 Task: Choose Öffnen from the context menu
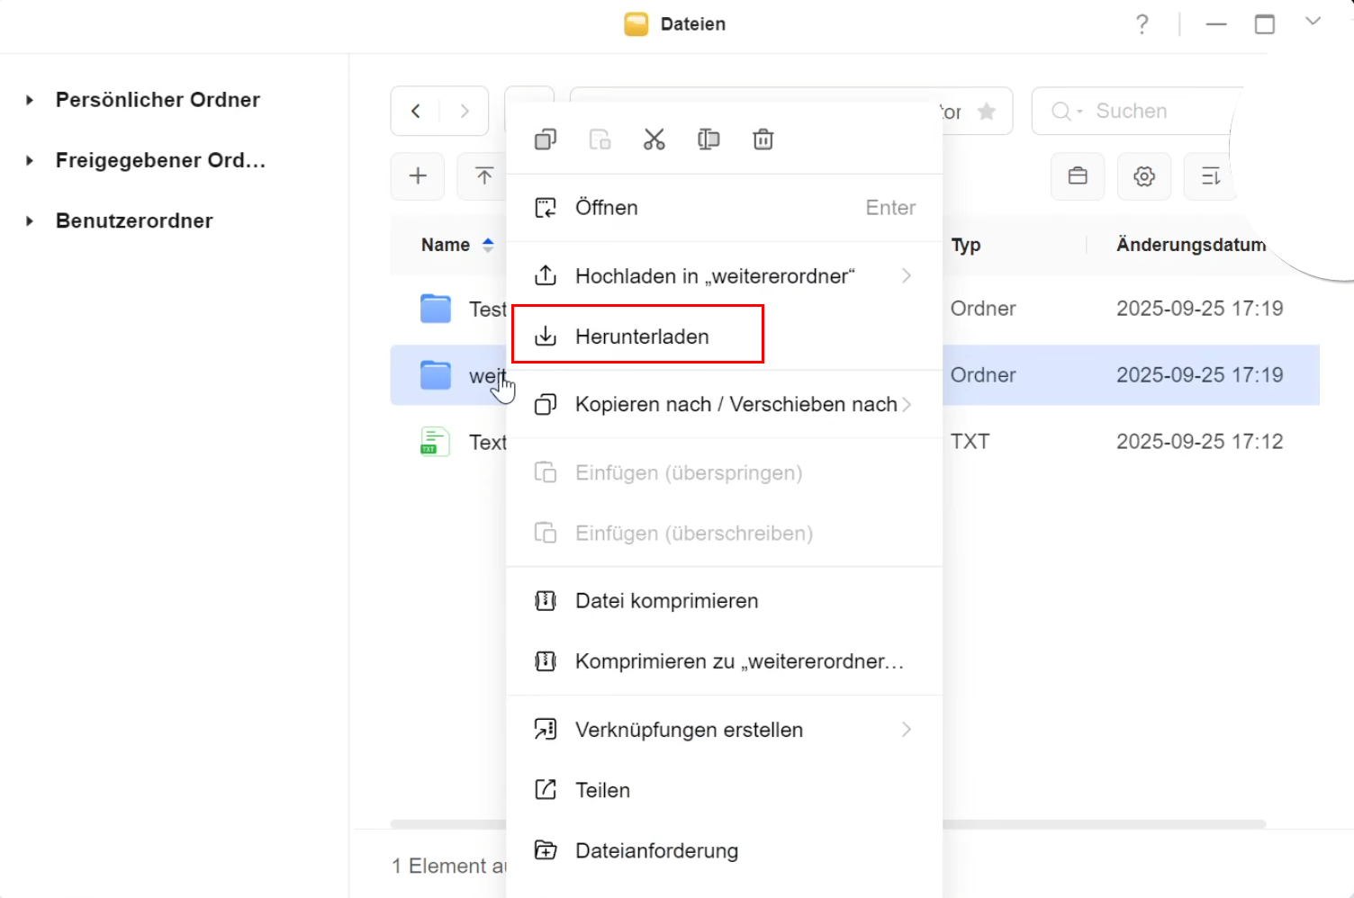pyautogui.click(x=725, y=208)
